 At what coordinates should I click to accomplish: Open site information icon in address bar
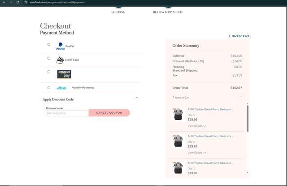pyautogui.click(x=26, y=2)
